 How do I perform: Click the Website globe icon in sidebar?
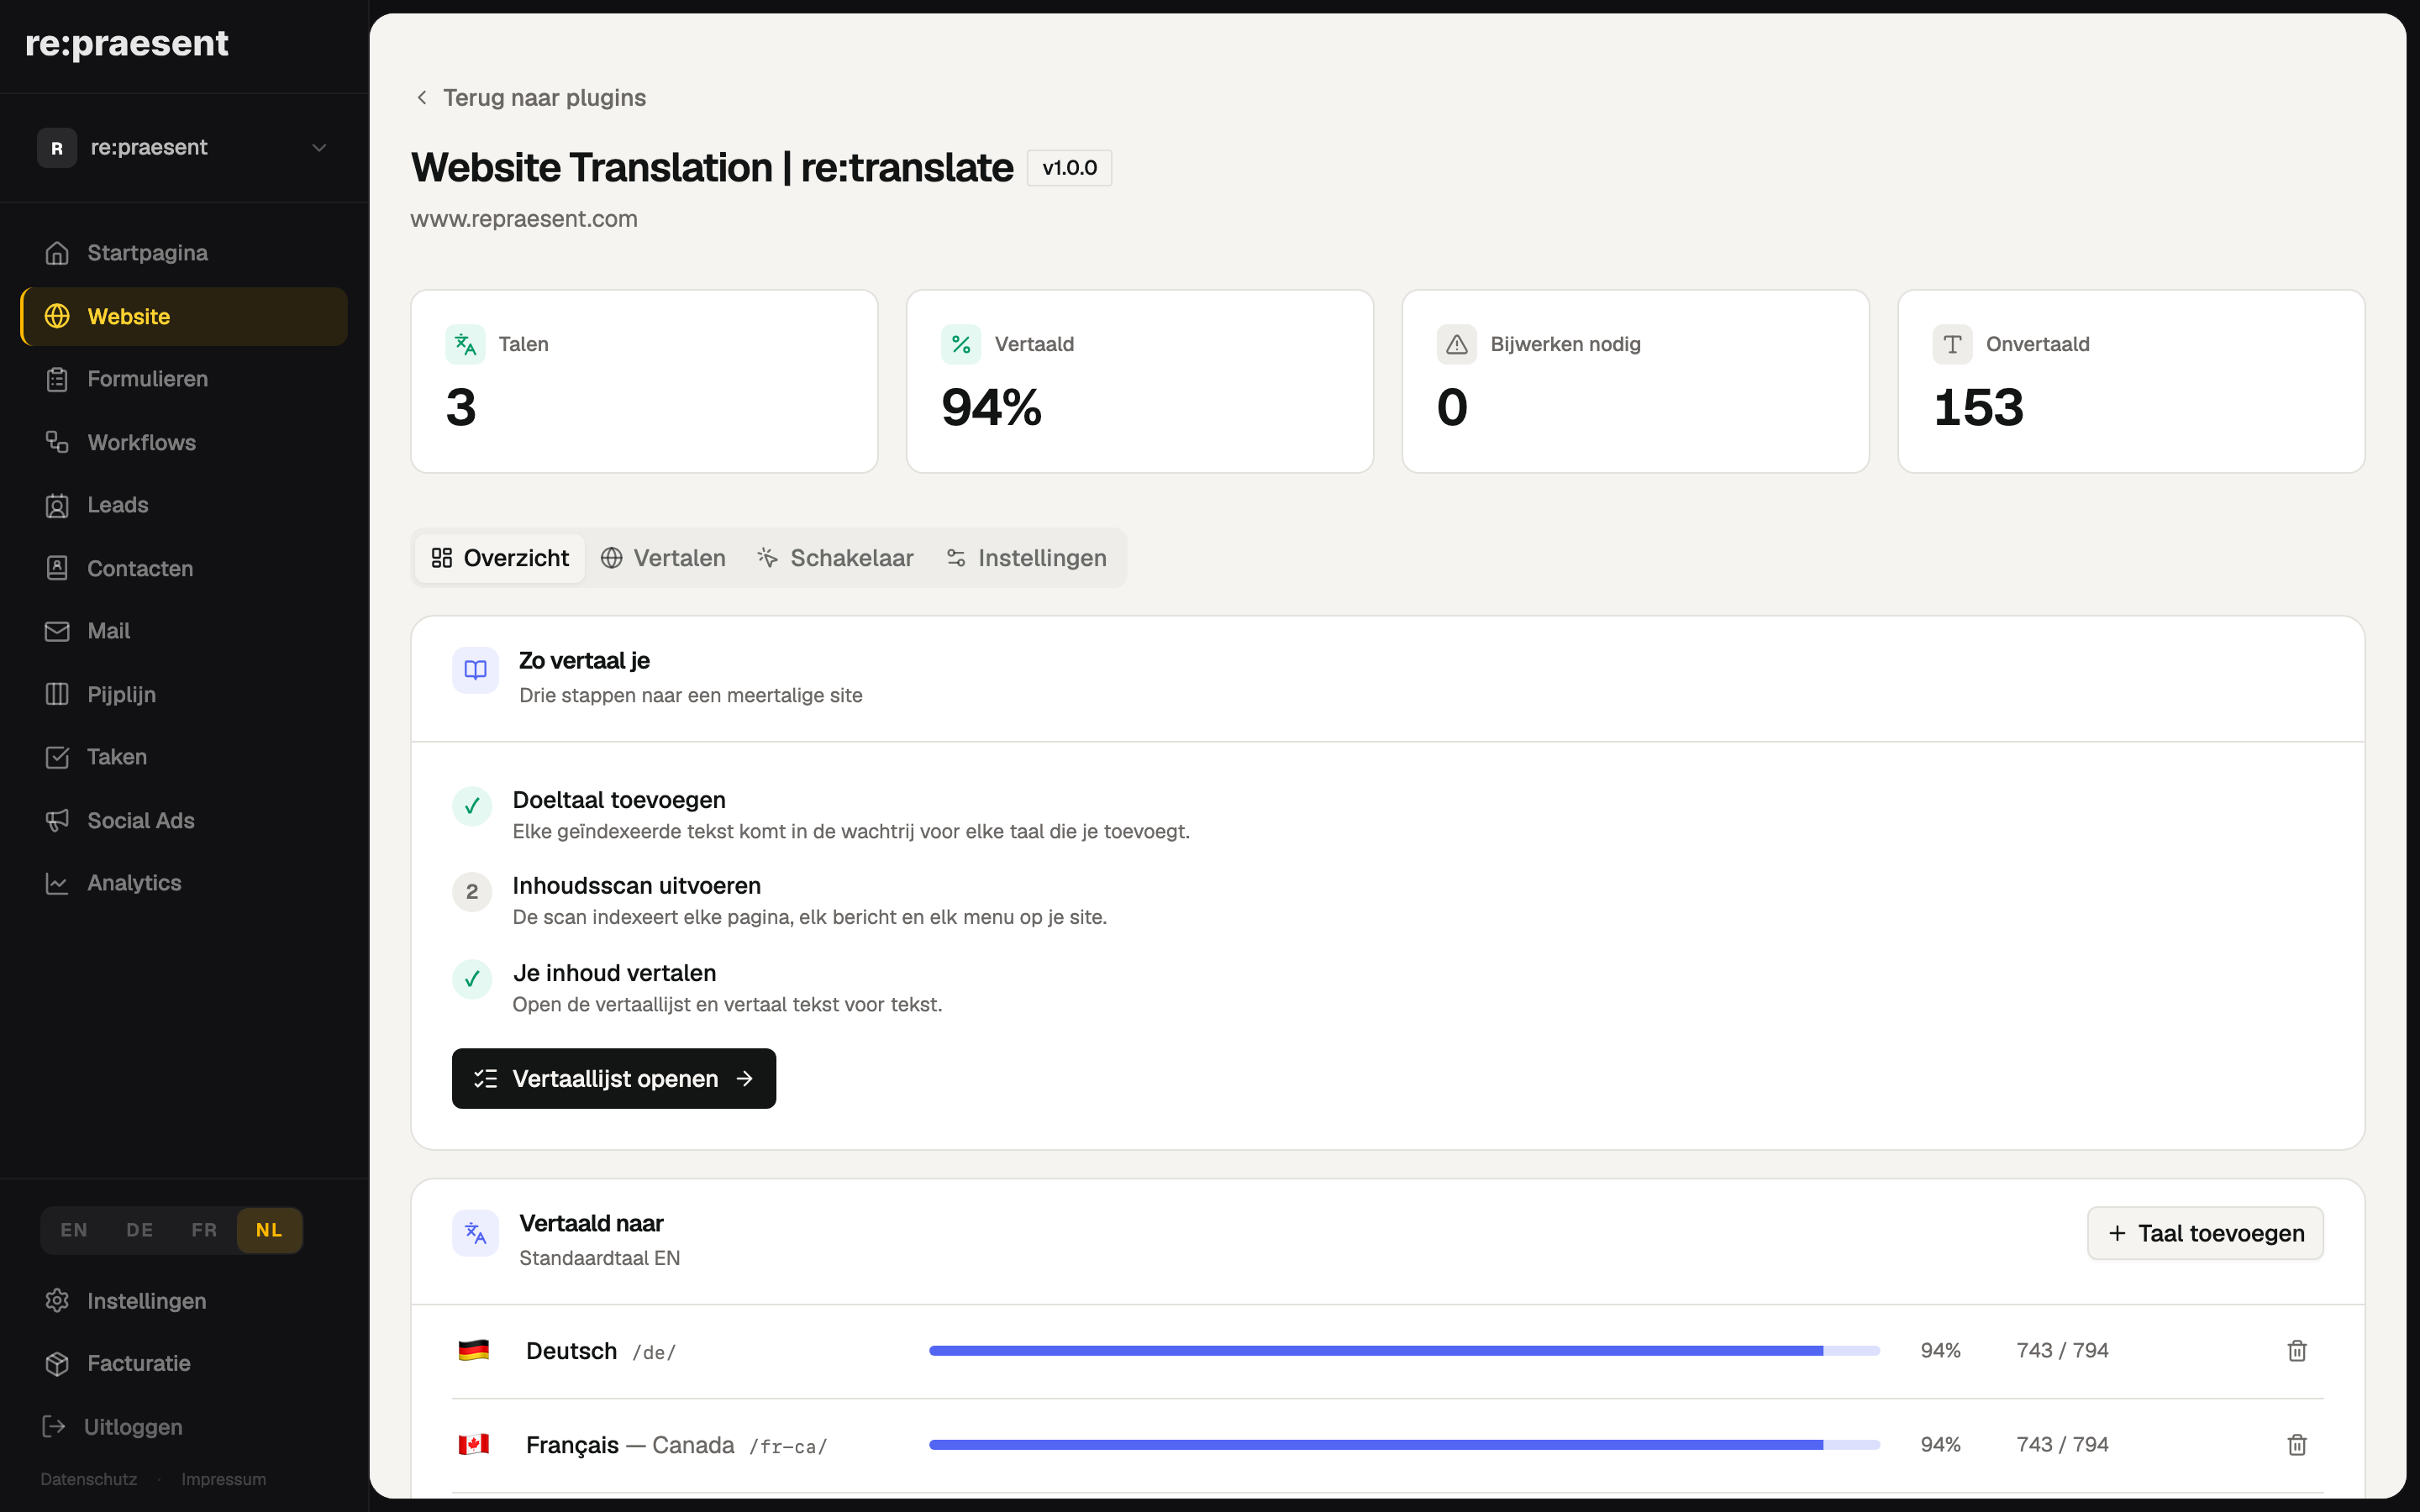[57, 316]
